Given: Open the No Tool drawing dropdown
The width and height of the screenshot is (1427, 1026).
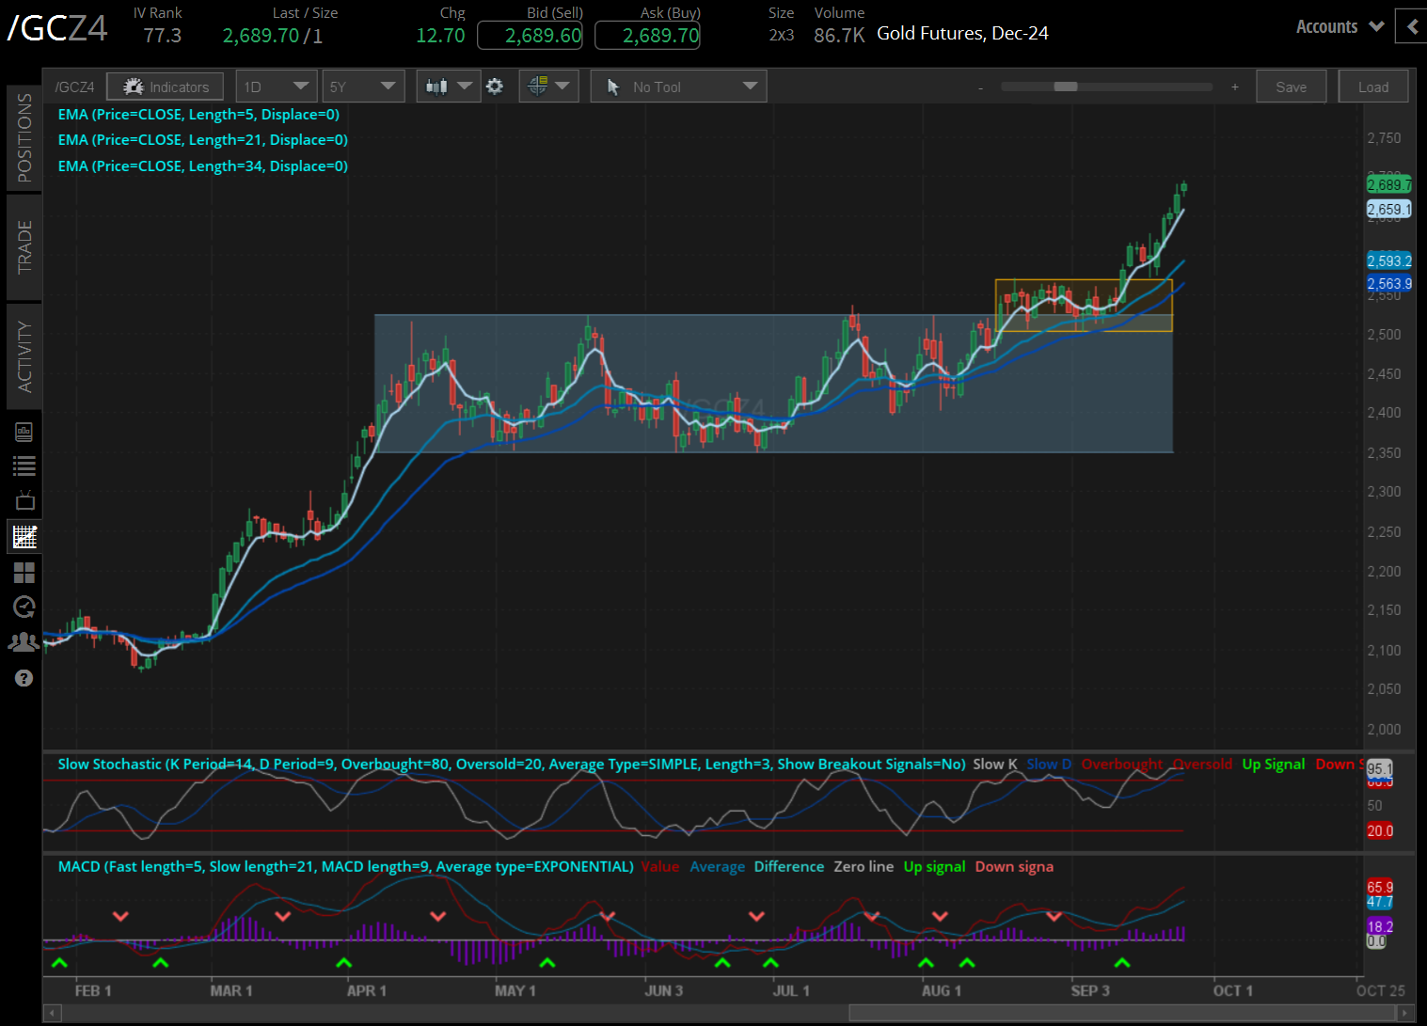Looking at the screenshot, I should tap(678, 87).
